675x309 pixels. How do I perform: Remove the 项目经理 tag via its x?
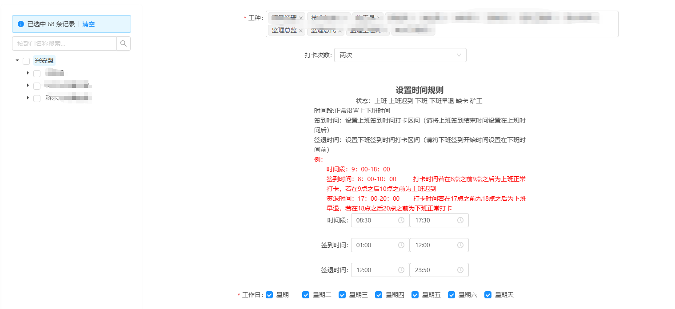[301, 18]
